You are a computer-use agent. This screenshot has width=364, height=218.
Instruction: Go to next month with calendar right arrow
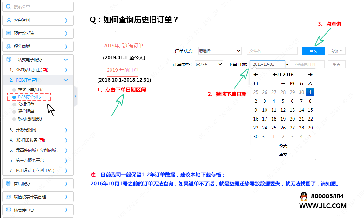tap(310, 75)
